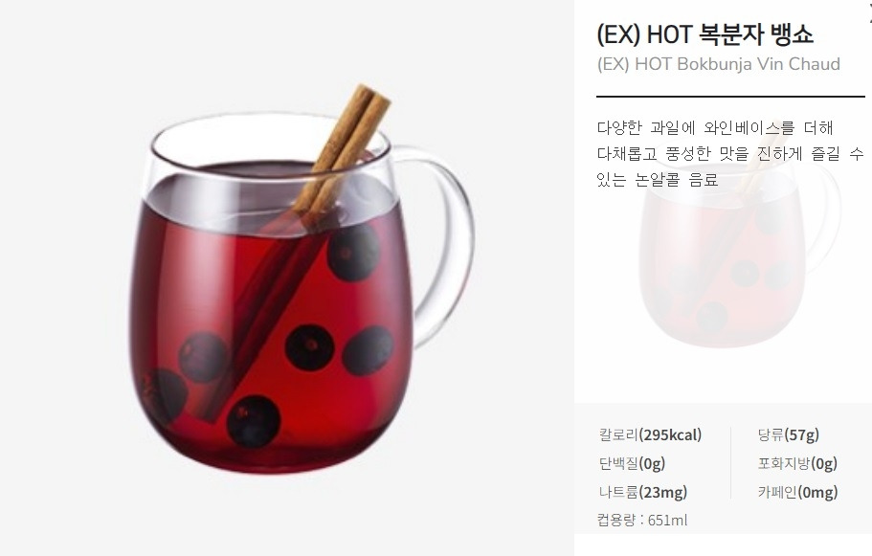Click the 칼로리(295kcal) calorie value
This screenshot has width=872, height=556.
click(x=650, y=434)
